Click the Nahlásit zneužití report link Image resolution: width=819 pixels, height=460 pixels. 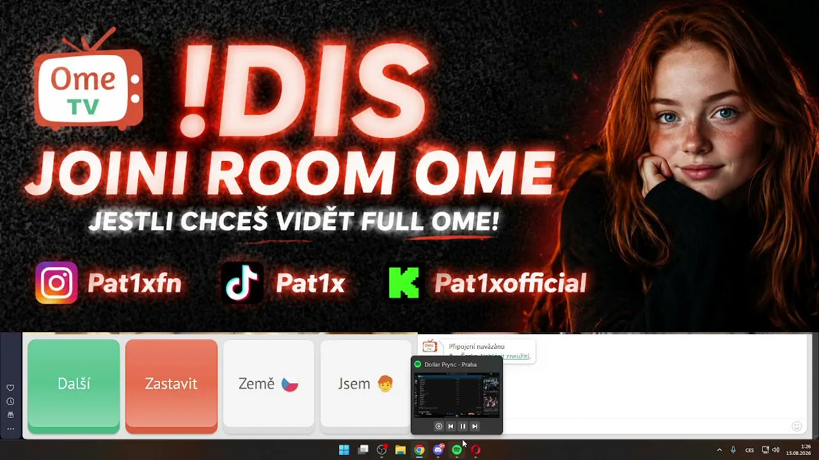click(506, 355)
